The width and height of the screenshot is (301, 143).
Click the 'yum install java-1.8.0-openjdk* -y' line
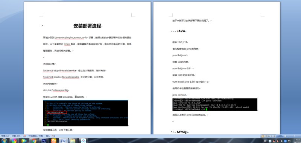point(190,82)
